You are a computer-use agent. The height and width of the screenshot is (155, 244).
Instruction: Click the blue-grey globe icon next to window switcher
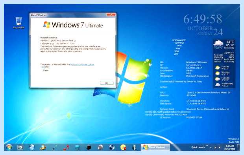click(x=31, y=147)
